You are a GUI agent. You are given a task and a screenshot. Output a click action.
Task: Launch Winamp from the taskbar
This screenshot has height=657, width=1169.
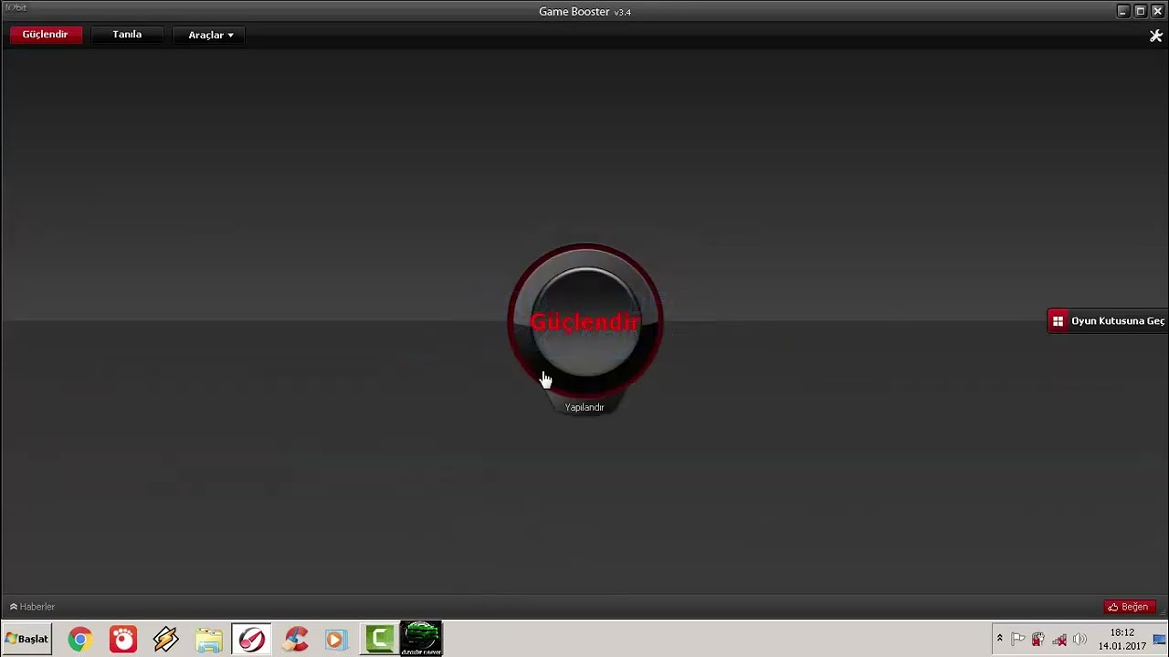point(166,640)
